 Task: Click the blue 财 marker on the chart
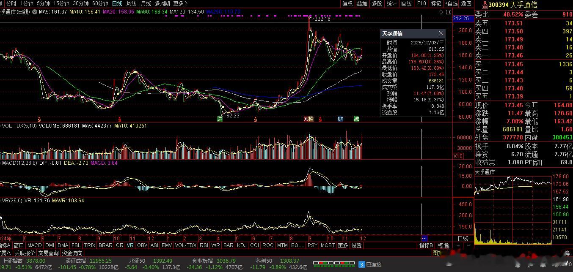point(340,119)
